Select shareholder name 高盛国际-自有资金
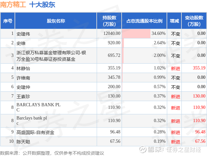This screenshot has height=156, width=207. (x=35, y=132)
